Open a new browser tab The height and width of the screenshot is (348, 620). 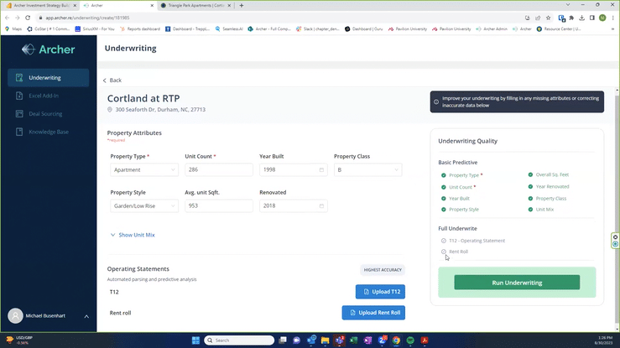[242, 6]
